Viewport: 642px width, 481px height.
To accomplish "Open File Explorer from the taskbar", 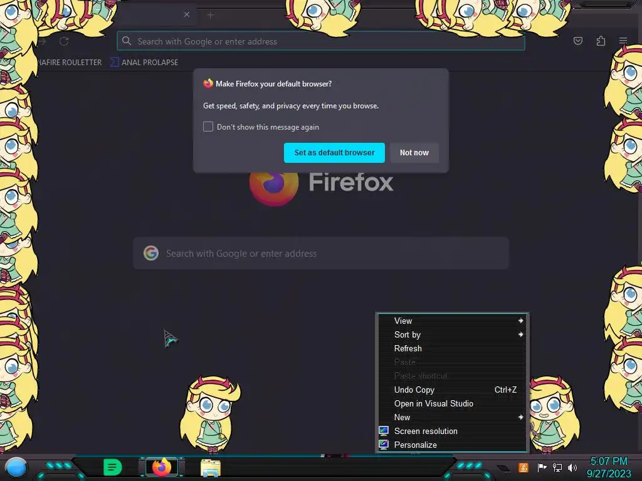I will [211, 468].
